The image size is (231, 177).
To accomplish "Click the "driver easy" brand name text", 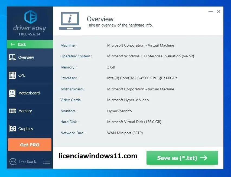I will [x=30, y=28].
